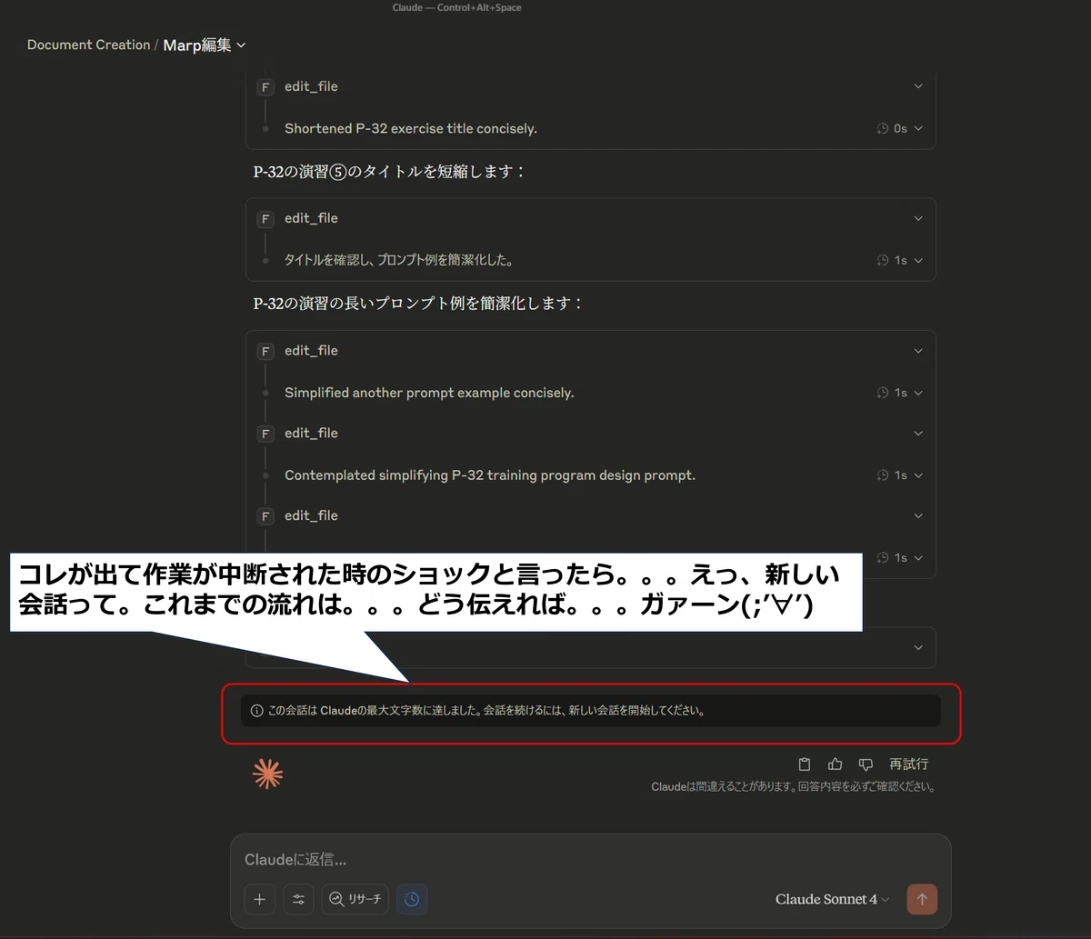Click the F file icon above 'タイトルを確認し'
Screen dimensions: 1091x939
[x=265, y=219]
